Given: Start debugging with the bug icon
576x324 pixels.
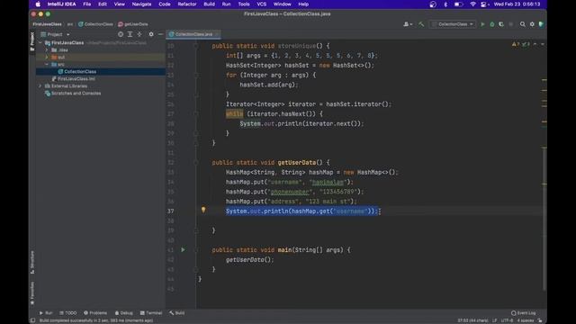Looking at the screenshot, I should 492,24.
